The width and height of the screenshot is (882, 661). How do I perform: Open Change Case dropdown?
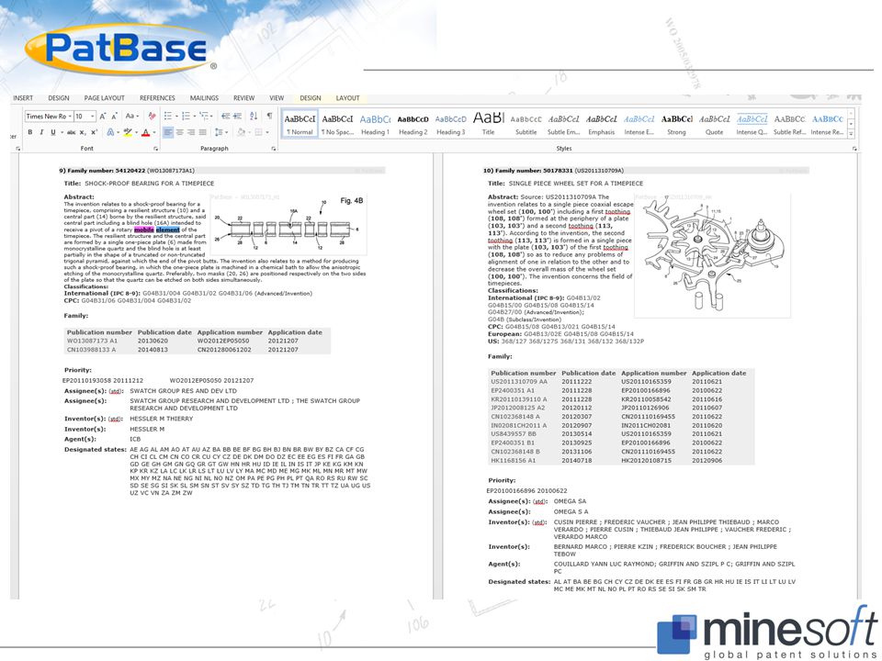(x=132, y=116)
